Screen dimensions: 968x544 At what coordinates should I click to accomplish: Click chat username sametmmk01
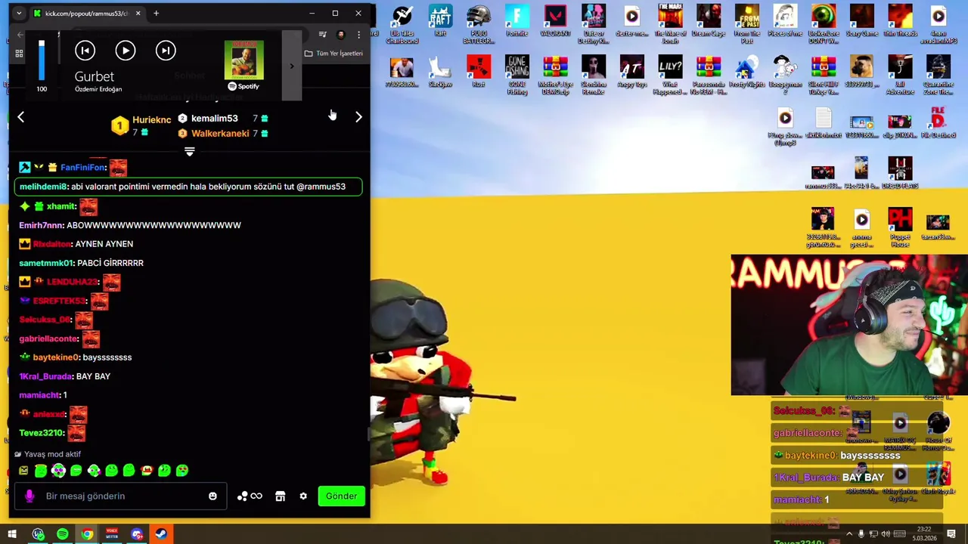tap(46, 263)
